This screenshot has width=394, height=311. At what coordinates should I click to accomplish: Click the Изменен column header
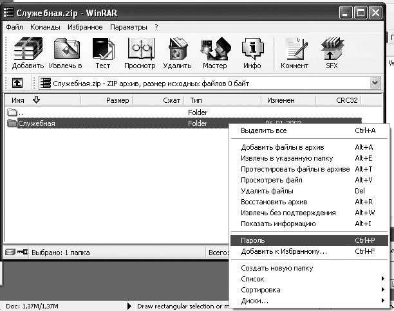(x=288, y=100)
